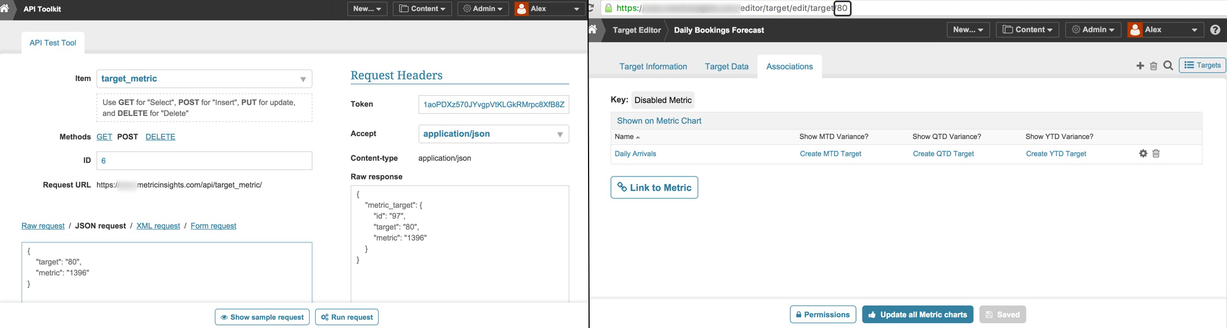
Task: Click into the ID input field
Action: 204,161
